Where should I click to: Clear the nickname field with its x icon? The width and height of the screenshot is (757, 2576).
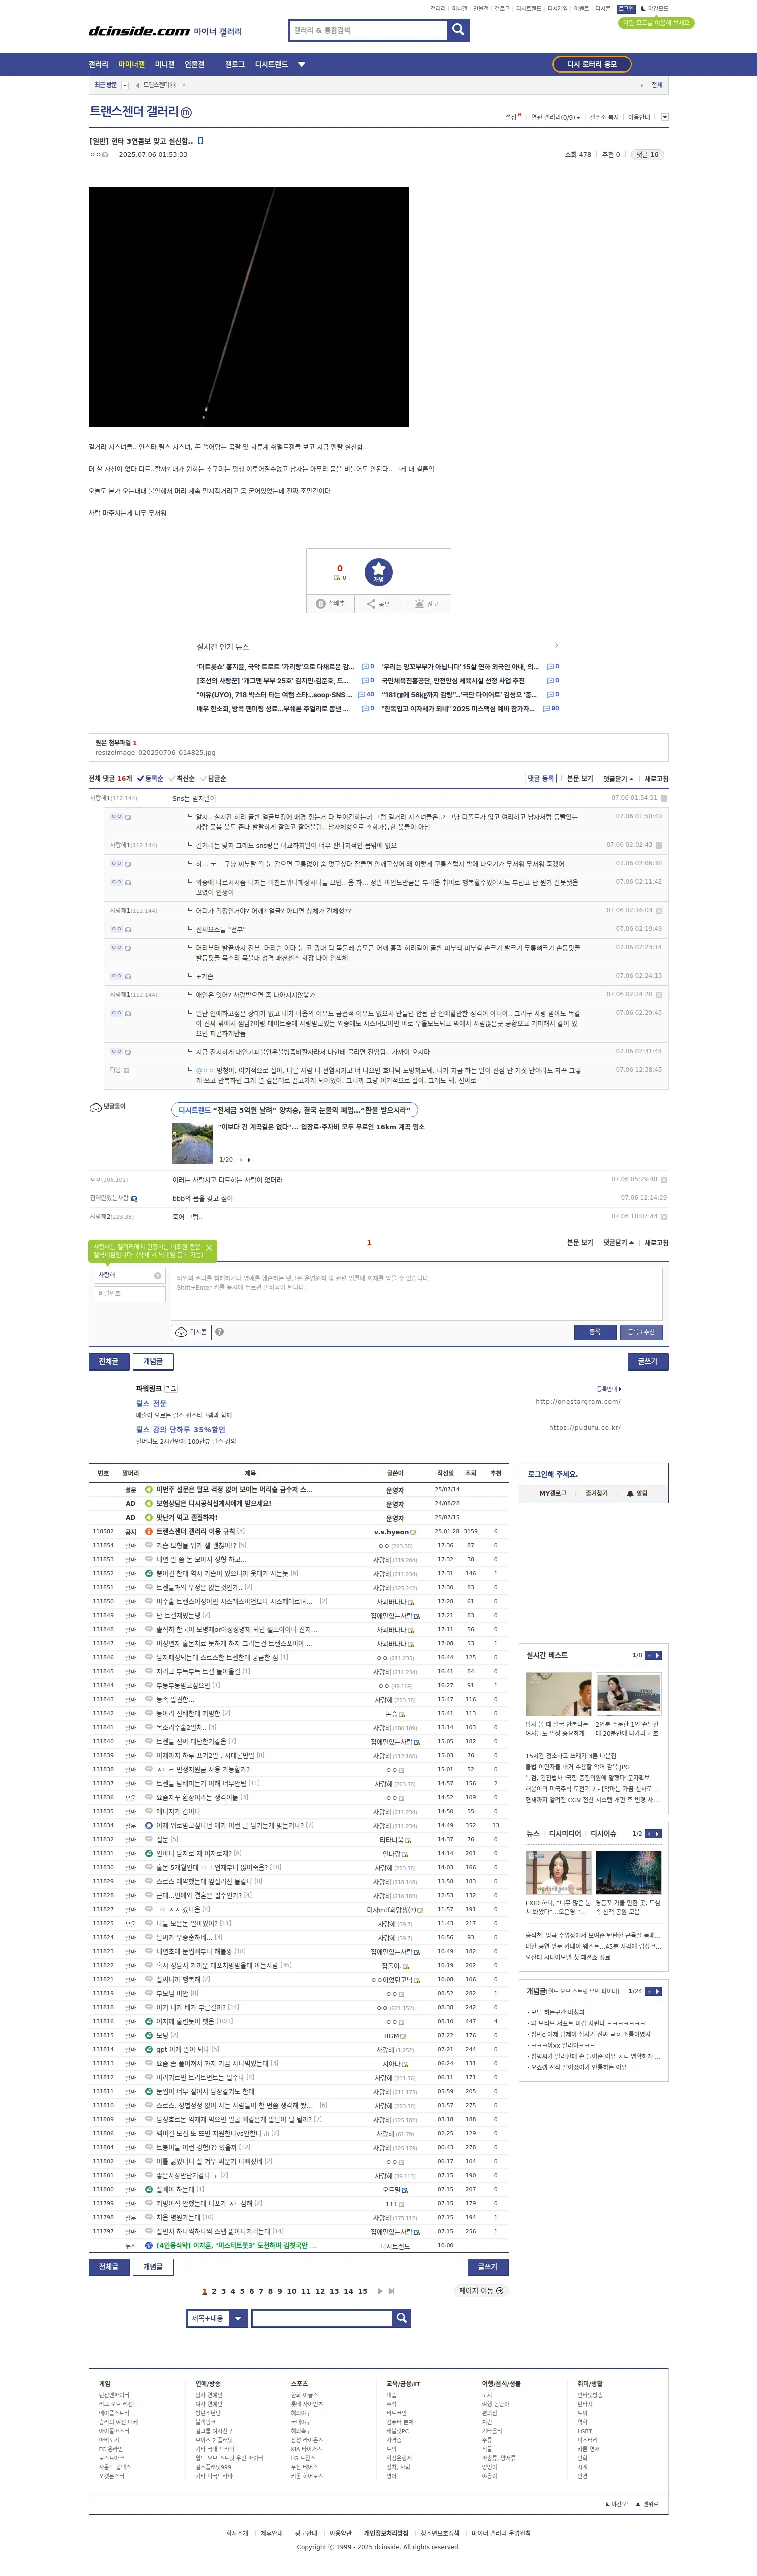pyautogui.click(x=157, y=1276)
